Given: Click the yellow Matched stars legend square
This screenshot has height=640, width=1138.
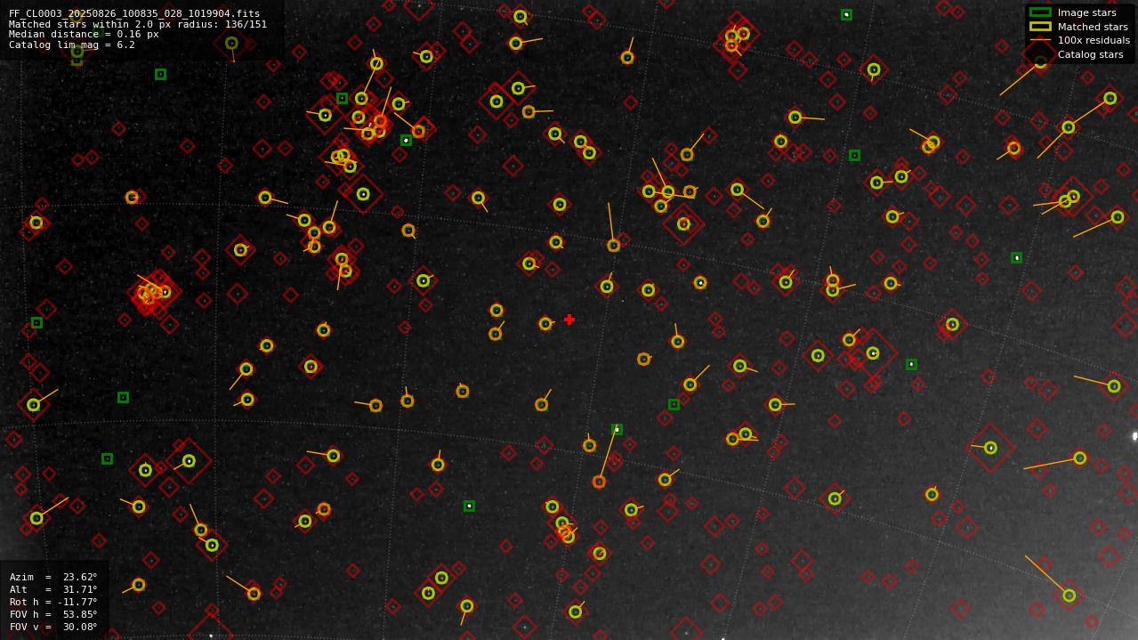Looking at the screenshot, I should coord(1039,27).
